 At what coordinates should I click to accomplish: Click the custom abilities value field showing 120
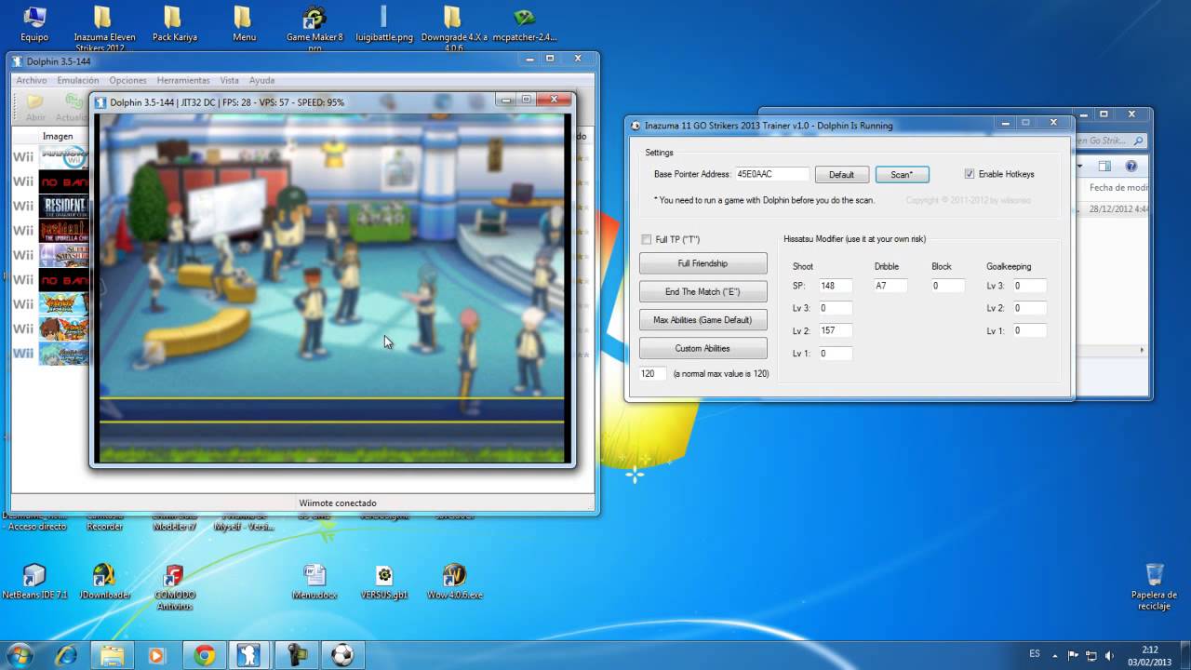coord(652,373)
